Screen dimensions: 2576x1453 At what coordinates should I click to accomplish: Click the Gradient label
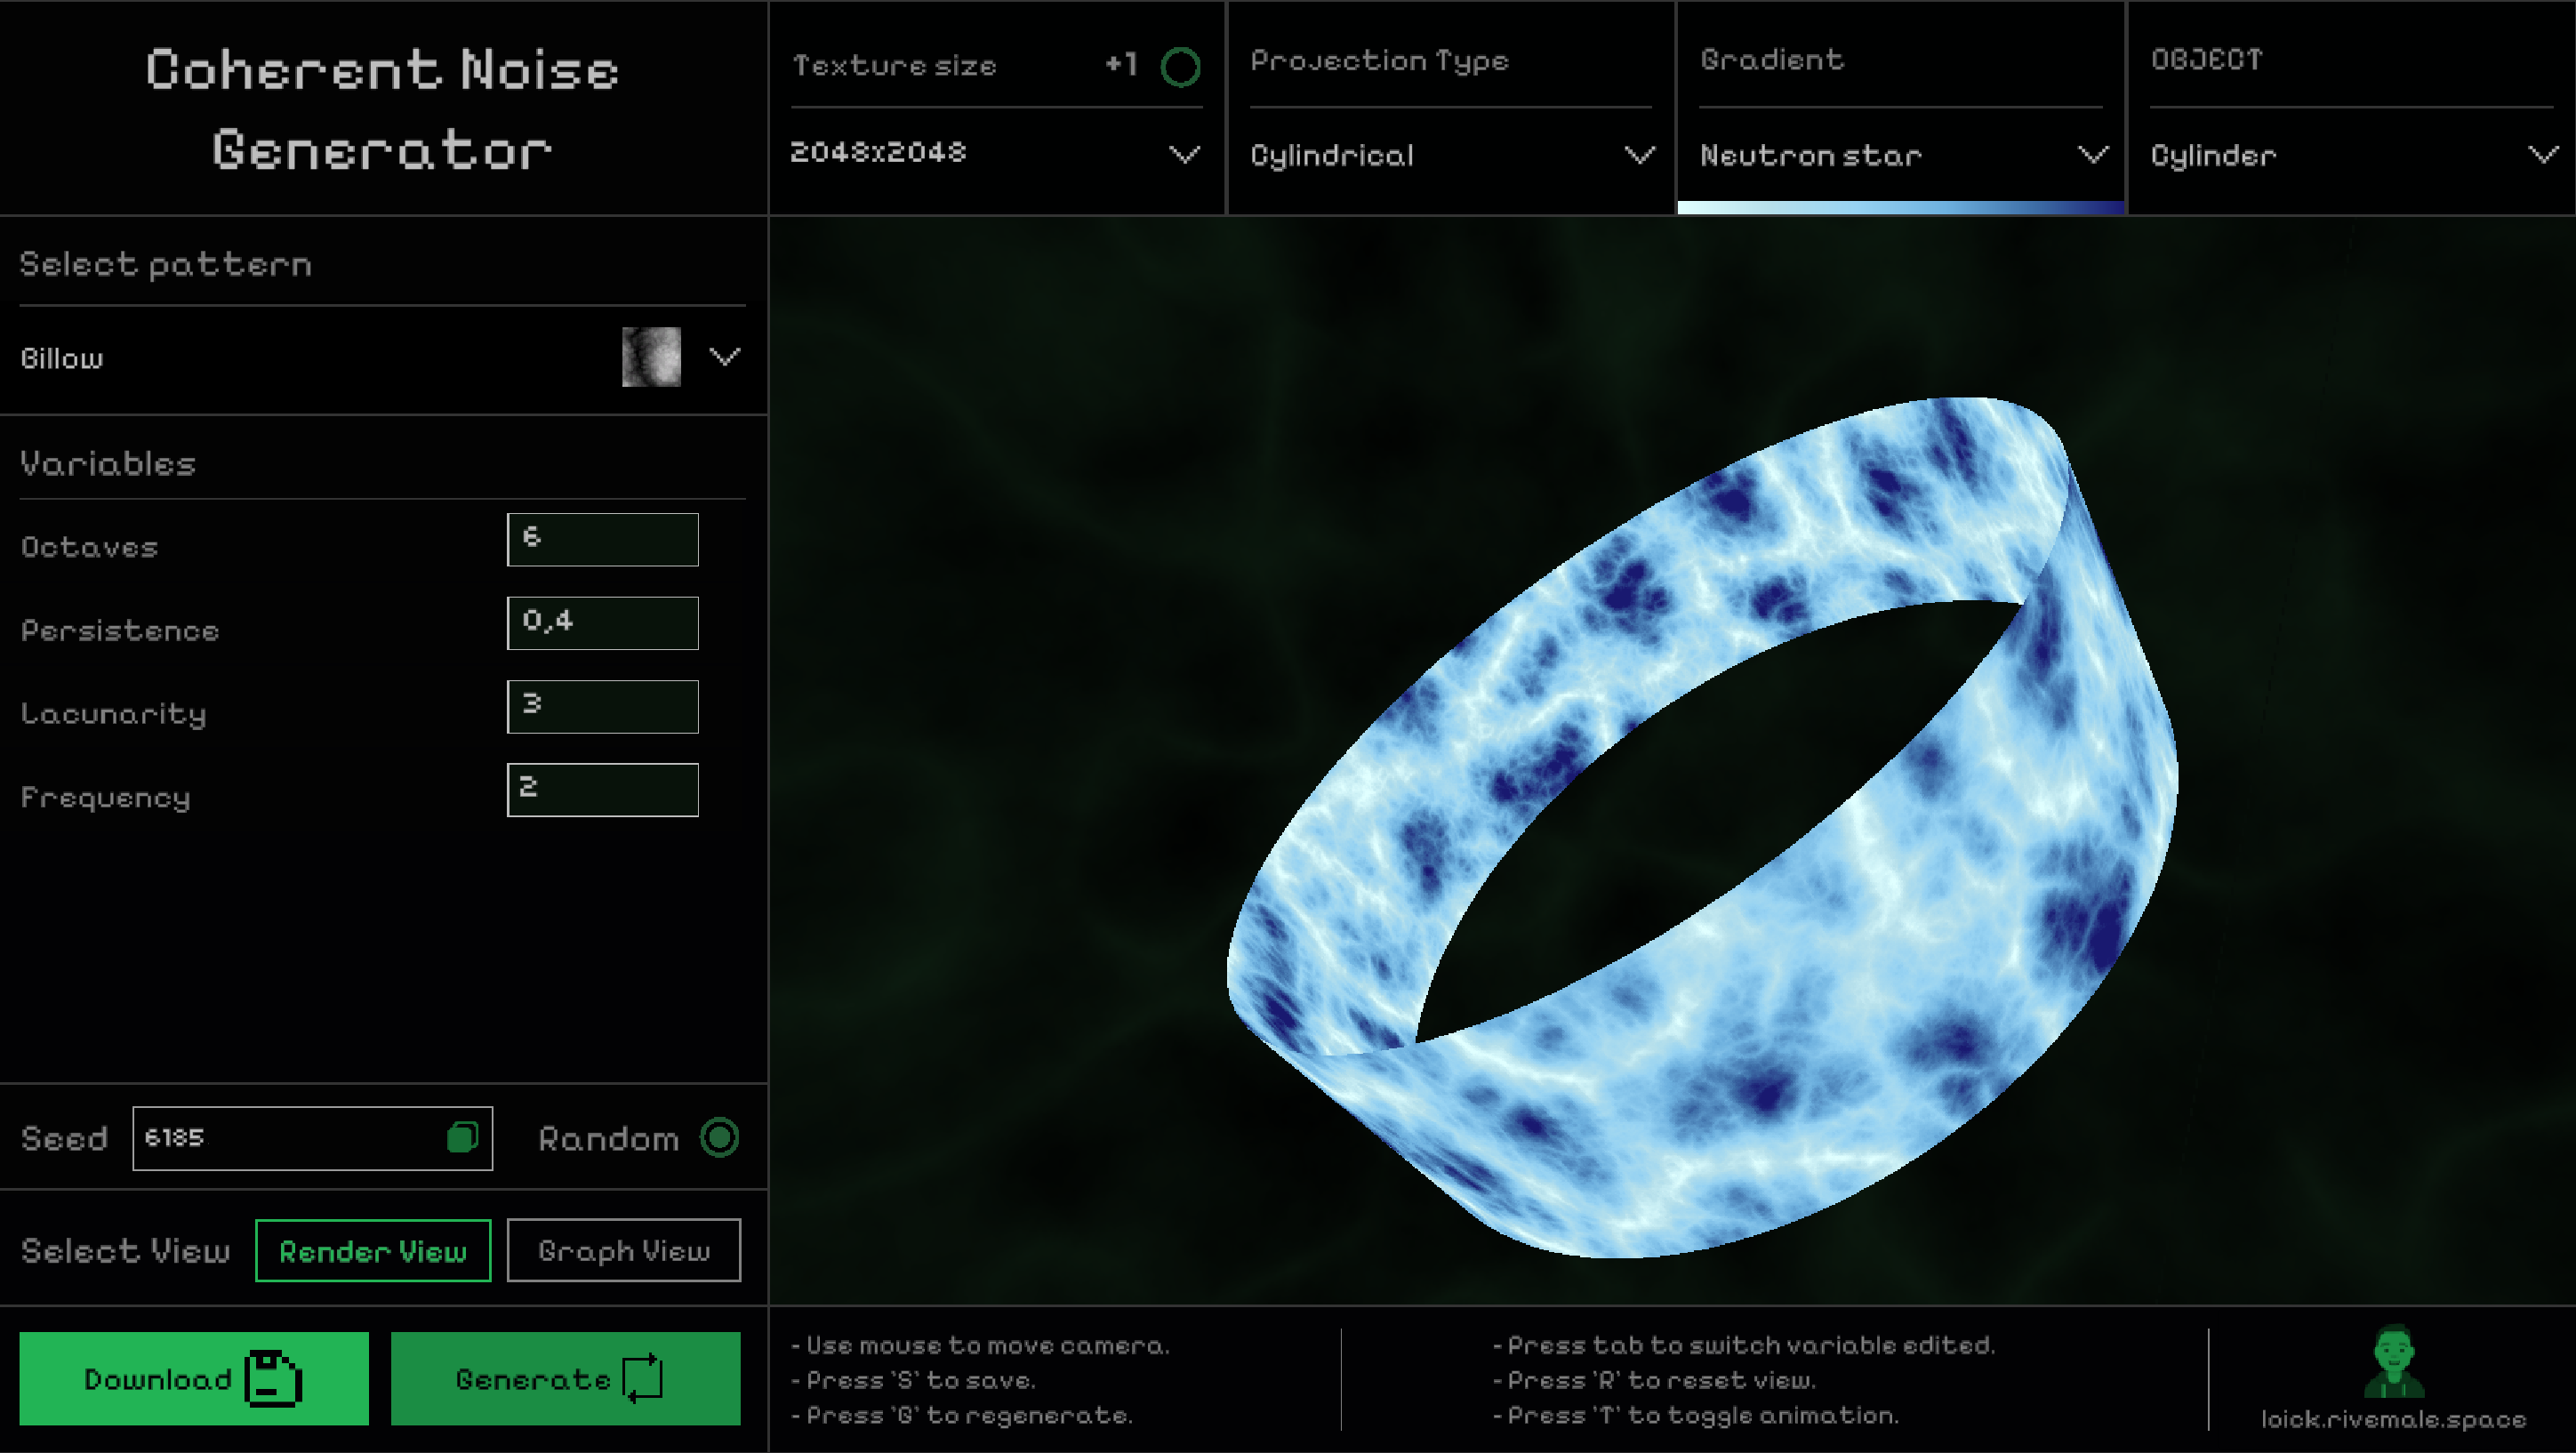click(x=1772, y=60)
